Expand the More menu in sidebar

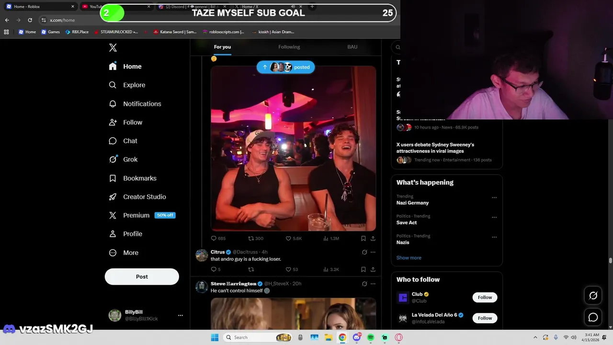tap(124, 253)
